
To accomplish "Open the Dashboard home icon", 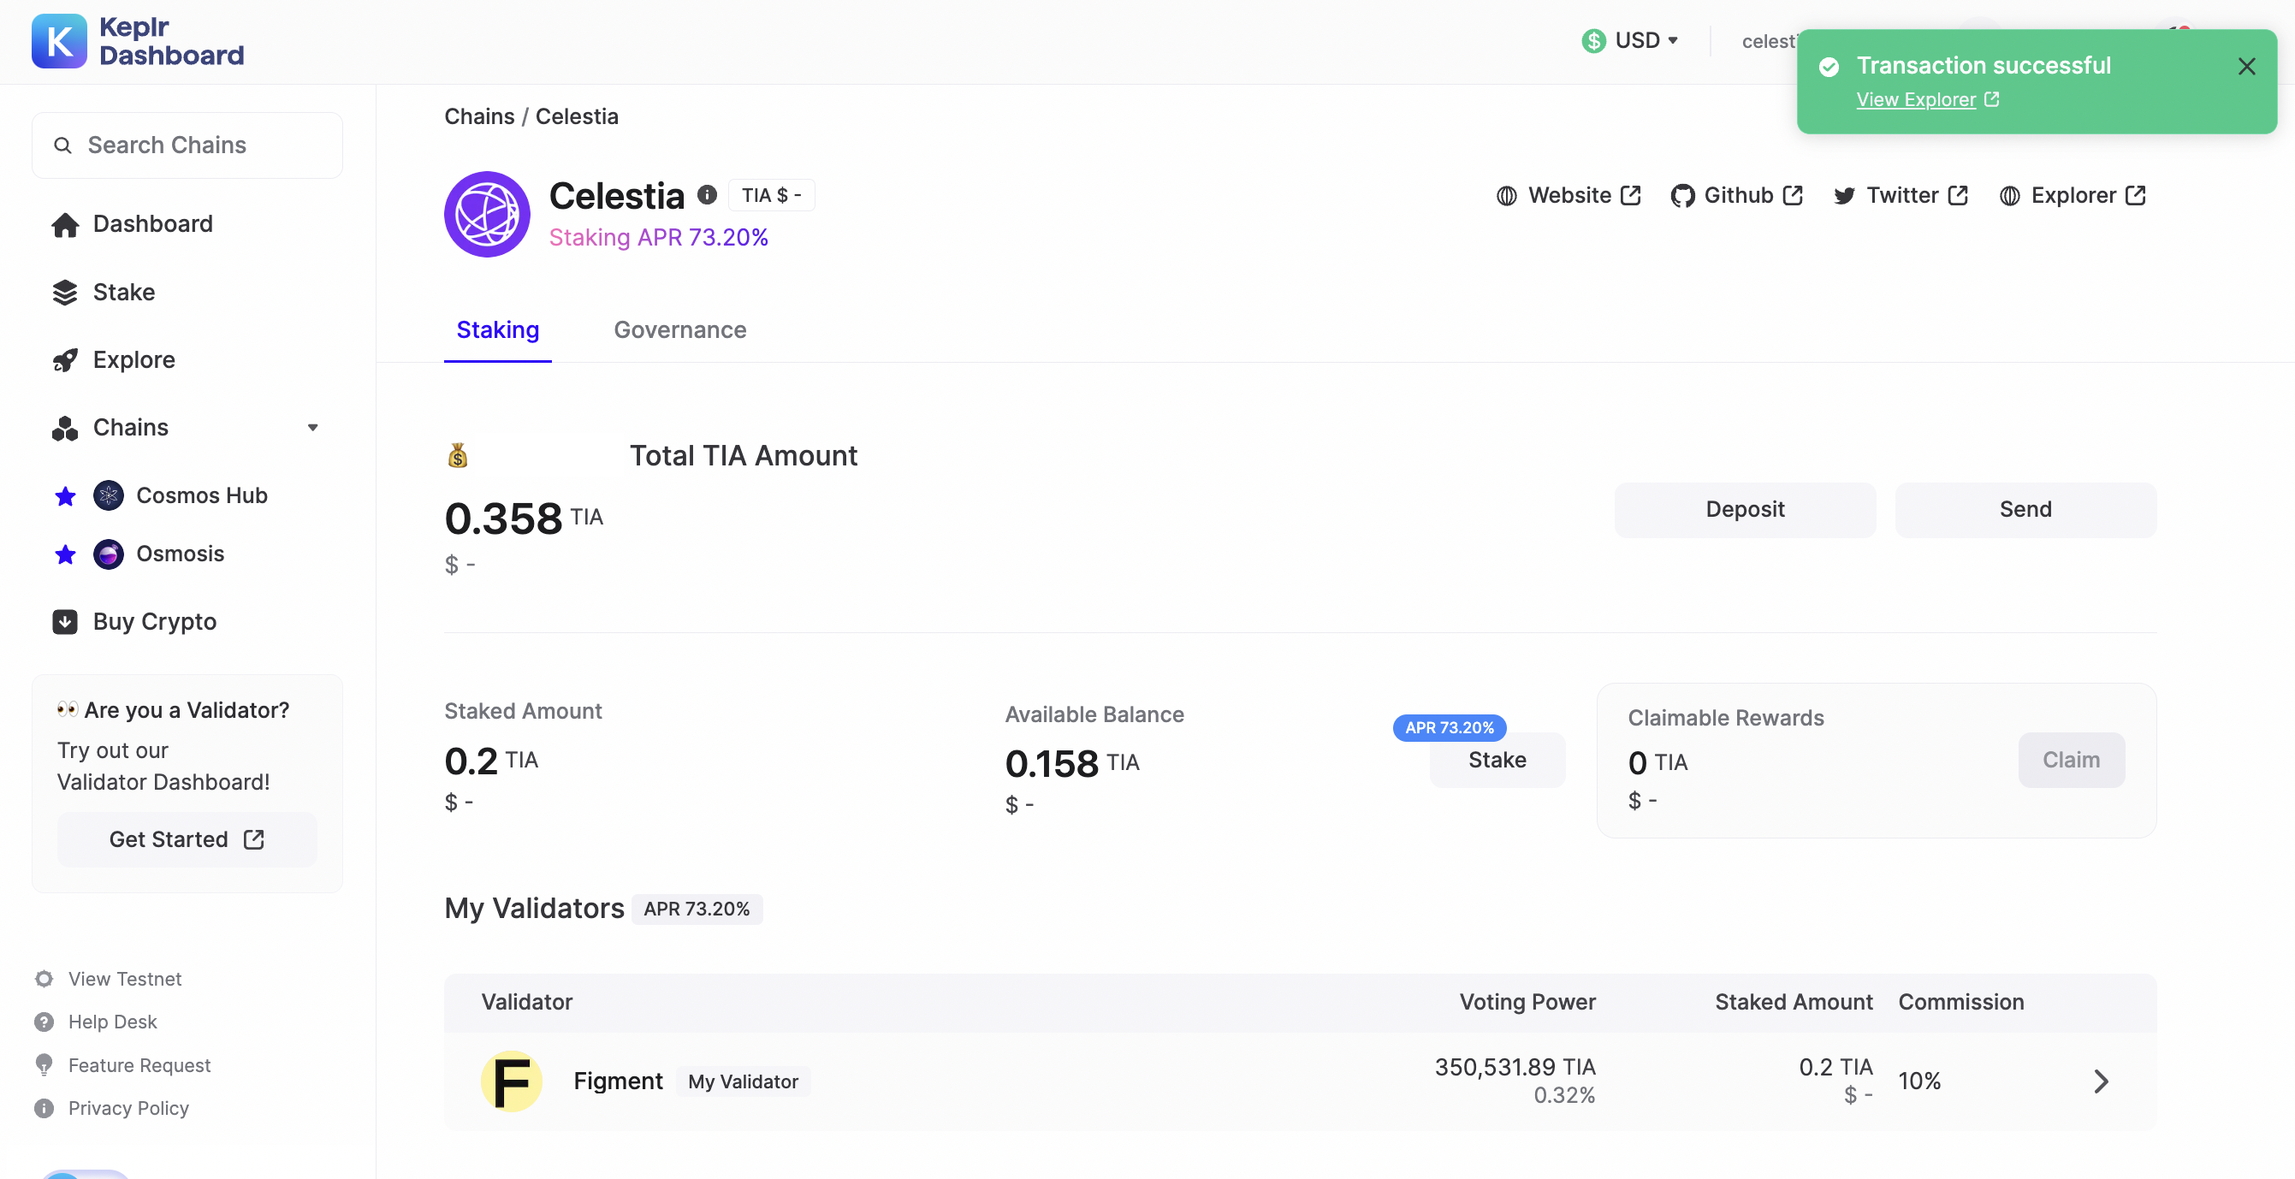I will point(65,224).
